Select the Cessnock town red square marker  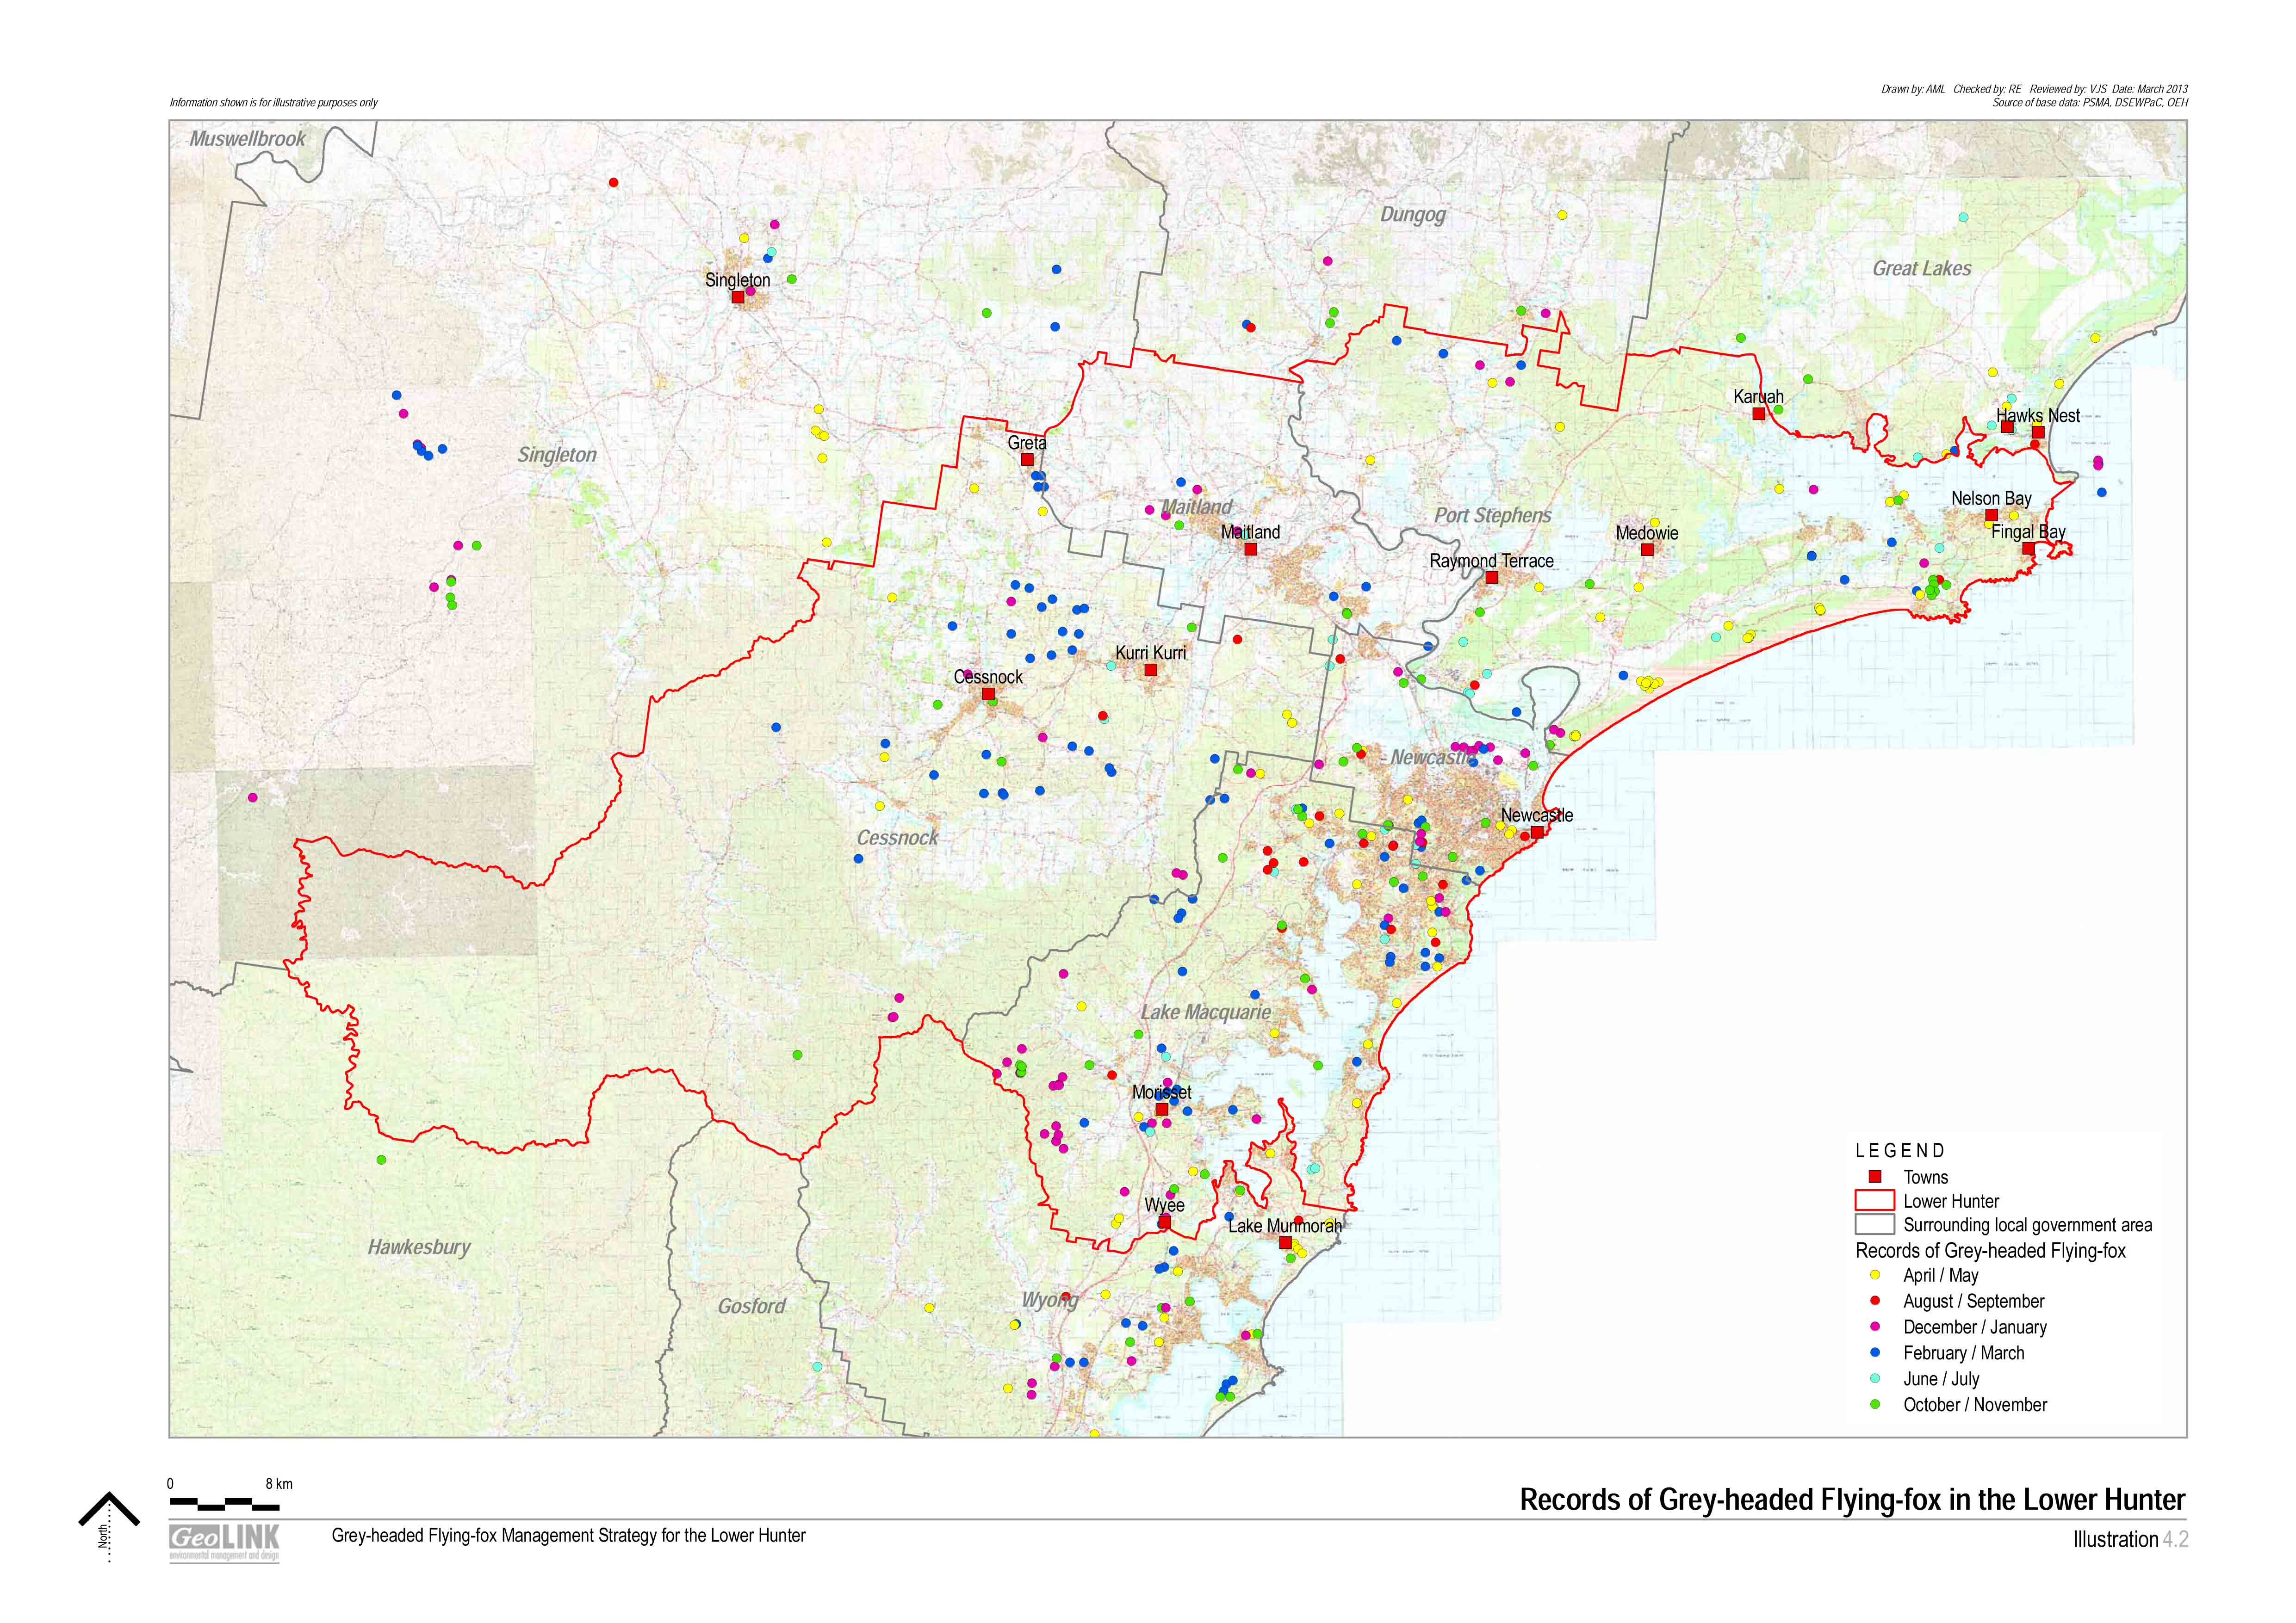point(988,694)
